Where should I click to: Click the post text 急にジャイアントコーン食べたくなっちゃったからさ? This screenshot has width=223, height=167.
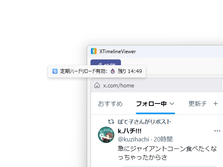click(x=167, y=153)
